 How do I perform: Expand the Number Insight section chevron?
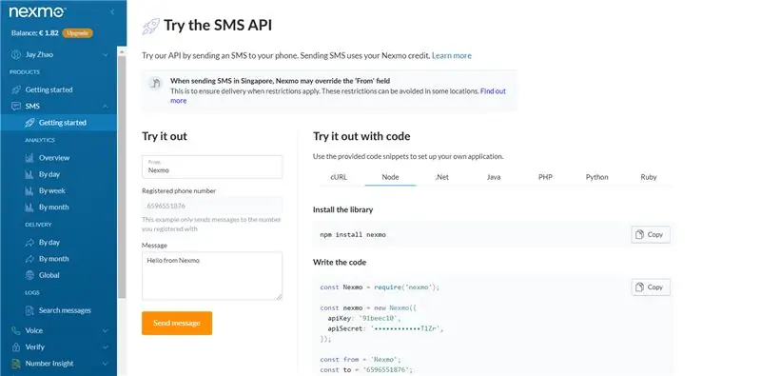[x=106, y=364]
